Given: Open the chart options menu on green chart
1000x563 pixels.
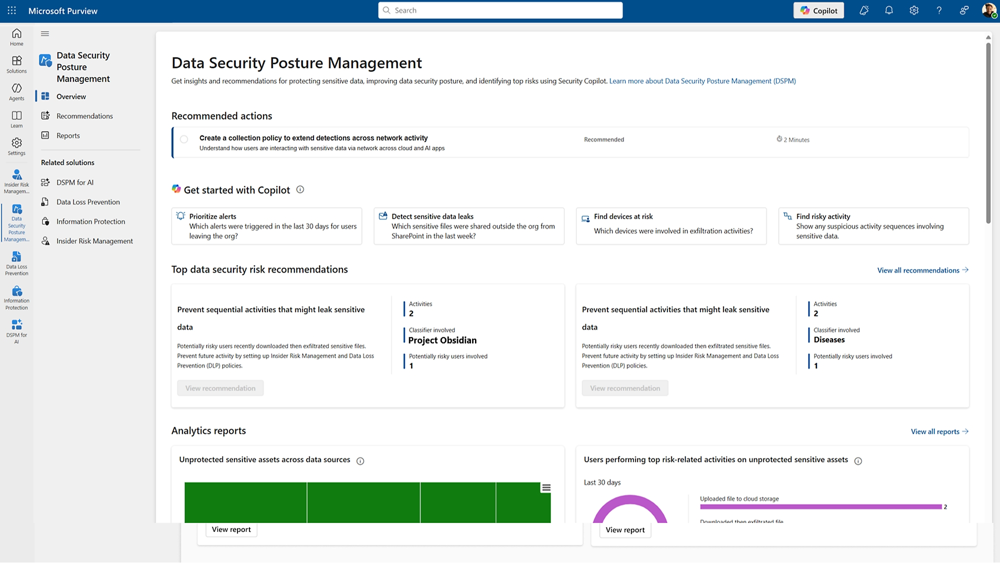Looking at the screenshot, I should 546,488.
